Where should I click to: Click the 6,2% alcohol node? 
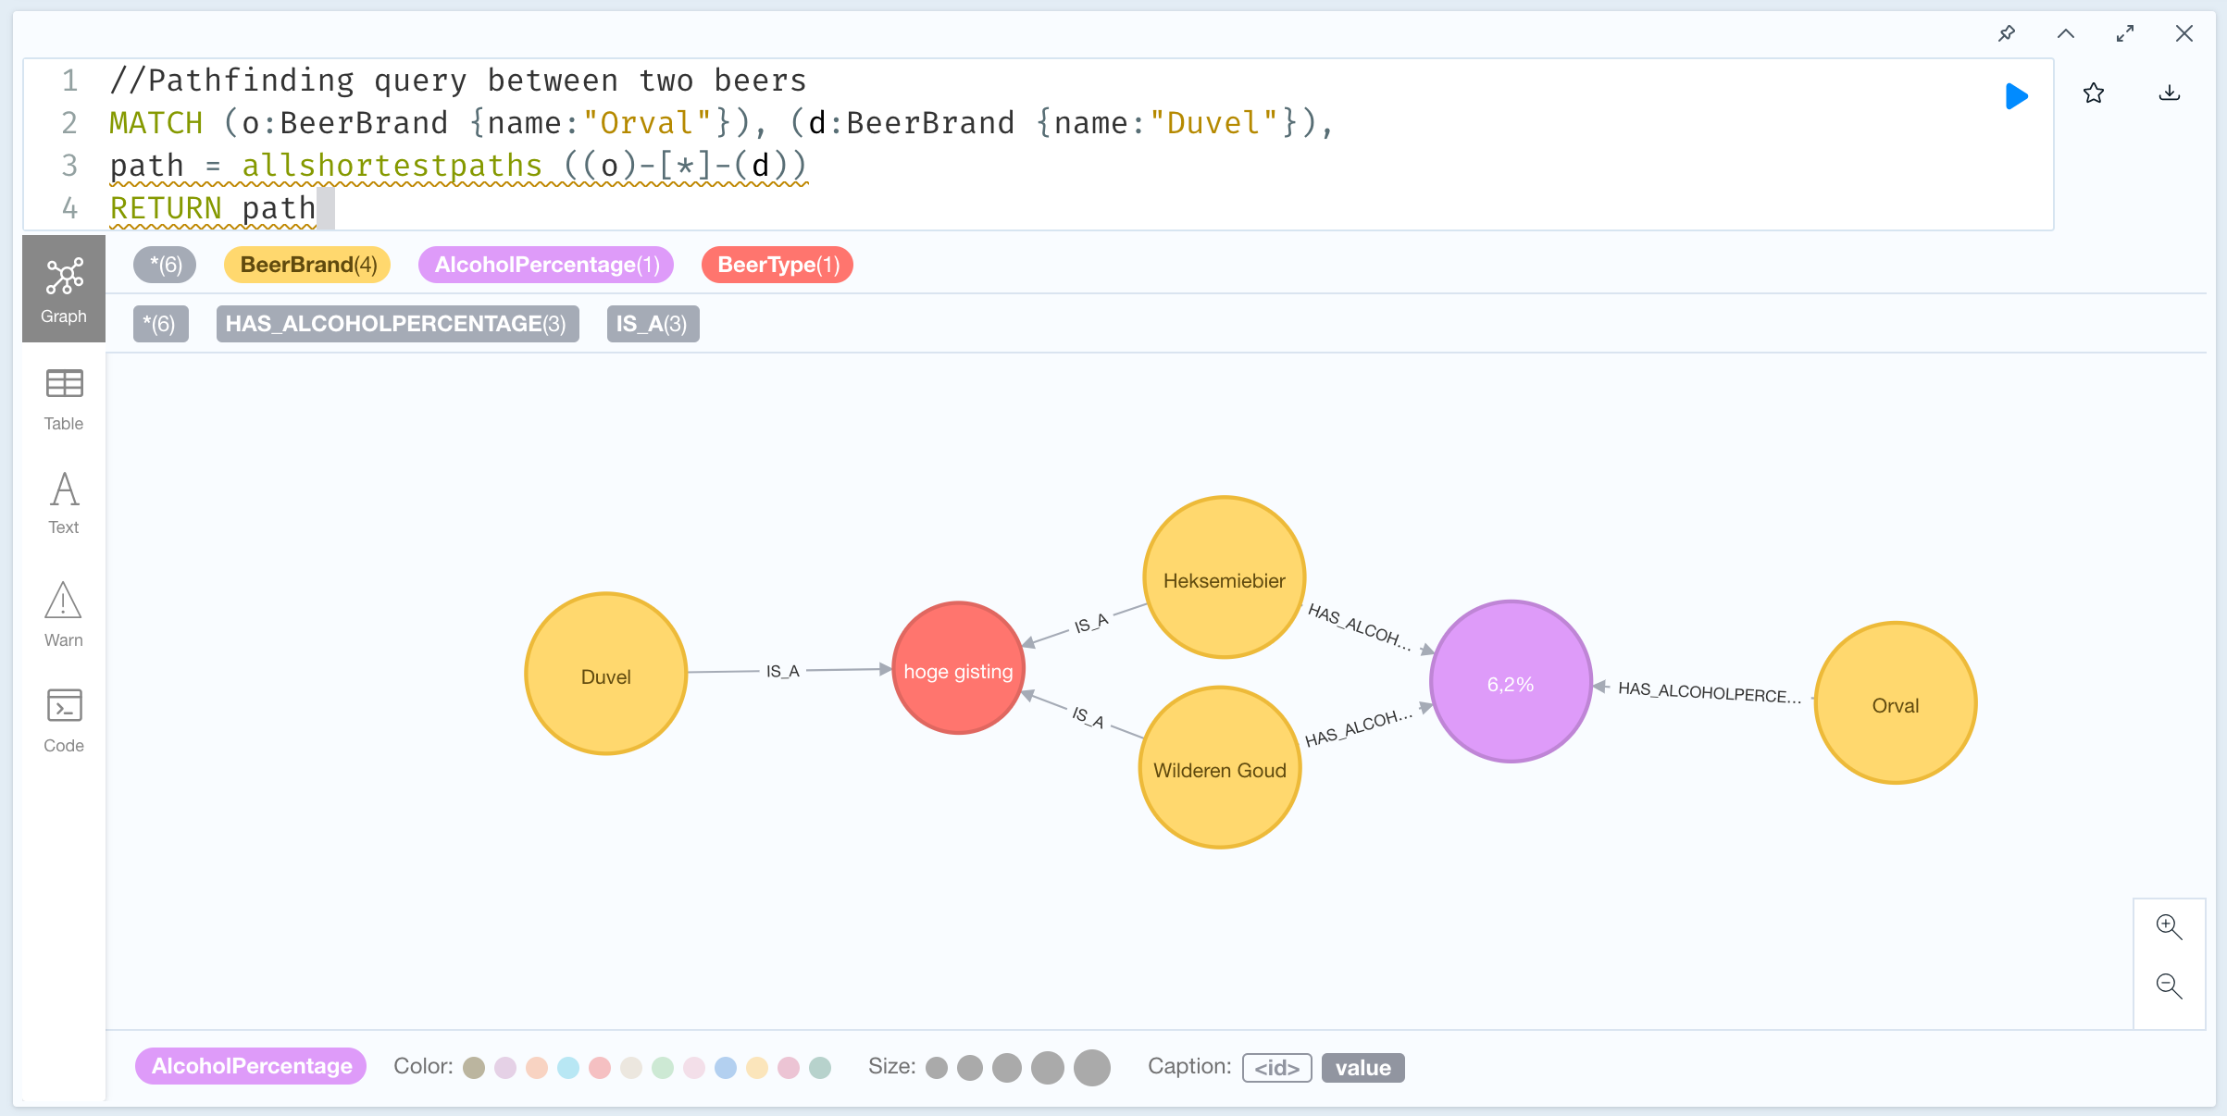tap(1511, 682)
